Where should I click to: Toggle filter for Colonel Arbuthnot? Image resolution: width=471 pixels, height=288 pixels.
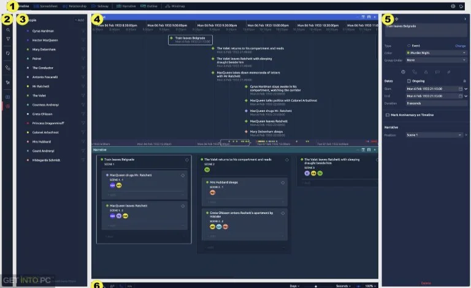(83, 132)
